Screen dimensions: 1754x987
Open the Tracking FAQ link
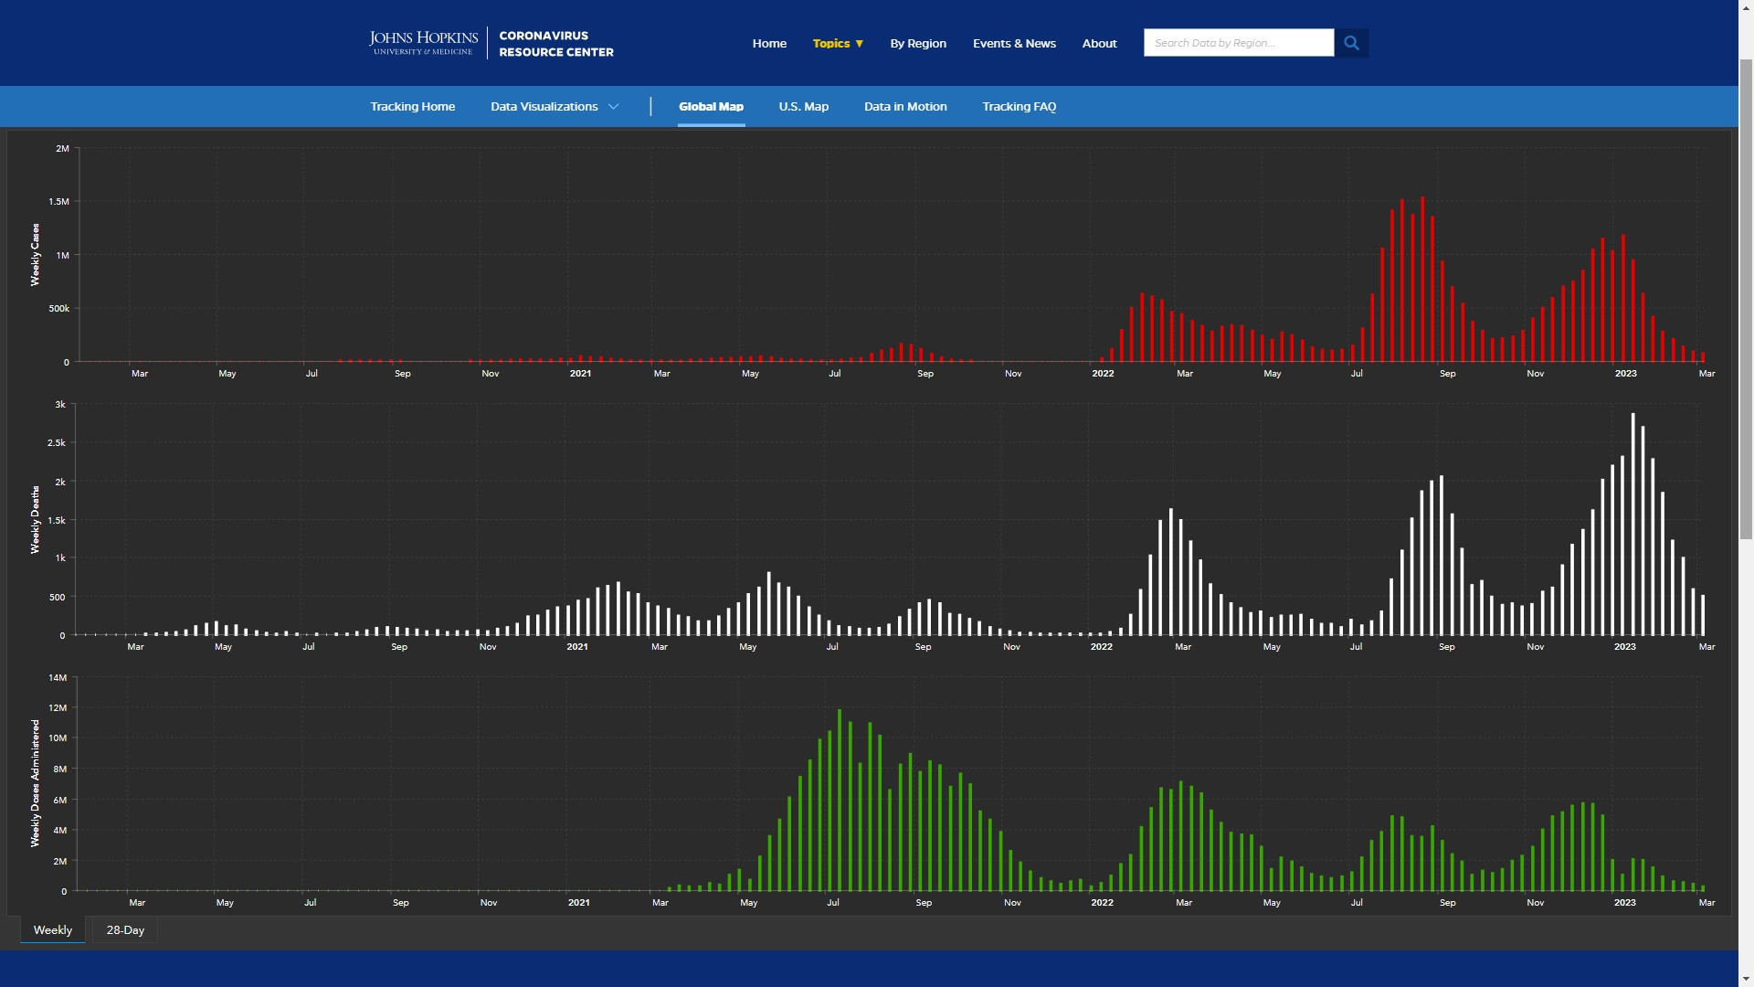1019,107
